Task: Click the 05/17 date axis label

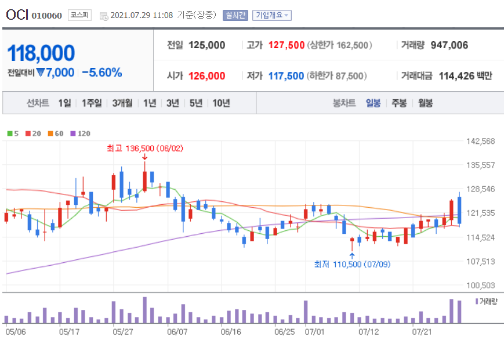Action: (x=69, y=332)
